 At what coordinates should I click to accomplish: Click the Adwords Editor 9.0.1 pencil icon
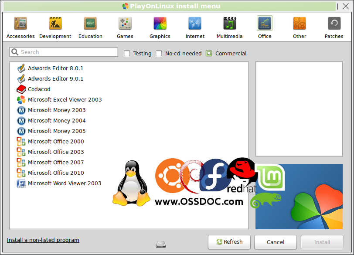click(x=21, y=79)
